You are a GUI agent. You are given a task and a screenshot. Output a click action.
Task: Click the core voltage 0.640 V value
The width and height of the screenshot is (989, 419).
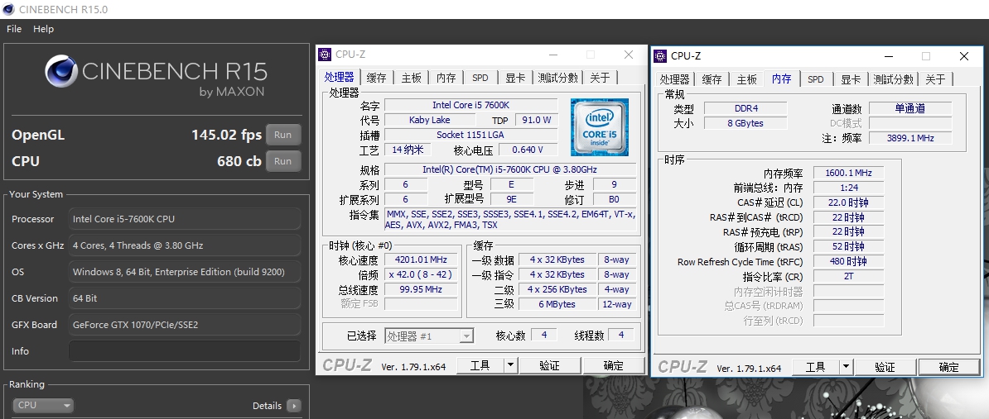528,150
